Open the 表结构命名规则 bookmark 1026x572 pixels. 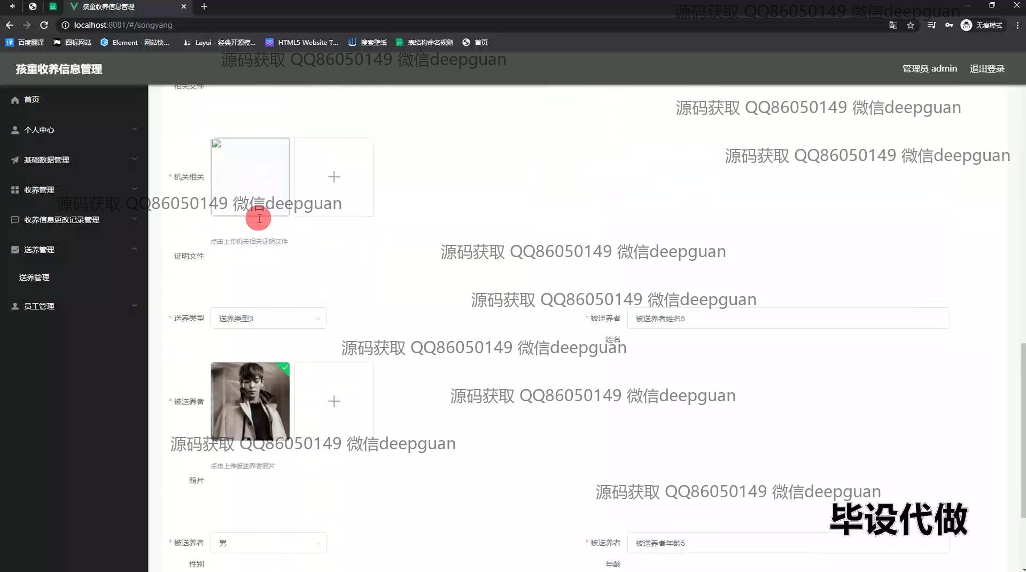[x=424, y=42]
